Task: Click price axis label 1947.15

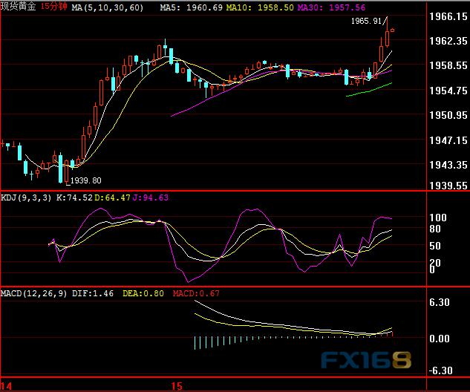Action: tap(448, 140)
